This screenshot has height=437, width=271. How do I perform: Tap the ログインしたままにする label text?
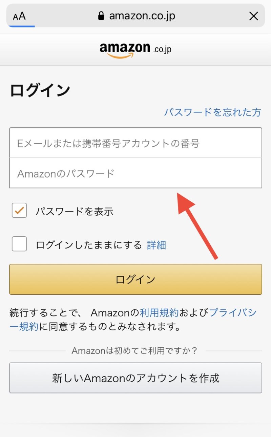tap(89, 245)
